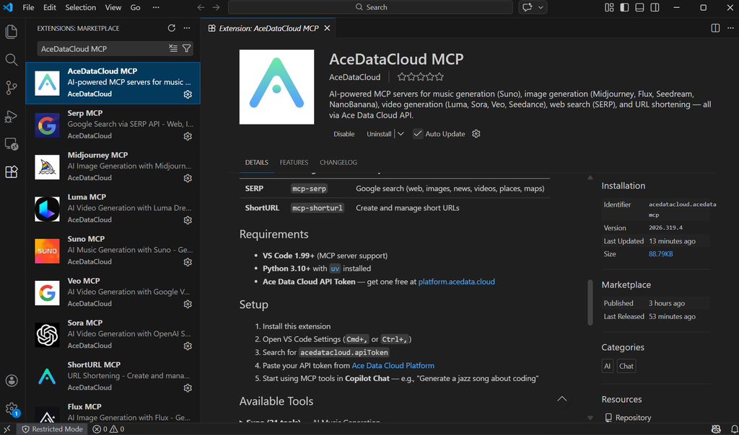Image resolution: width=739 pixels, height=435 pixels.
Task: Click the star rating of the extension
Action: (421, 76)
